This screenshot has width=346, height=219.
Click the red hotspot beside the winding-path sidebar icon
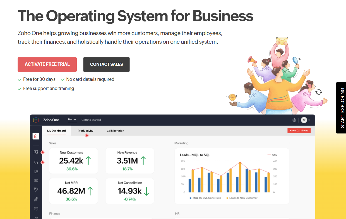click(x=43, y=152)
